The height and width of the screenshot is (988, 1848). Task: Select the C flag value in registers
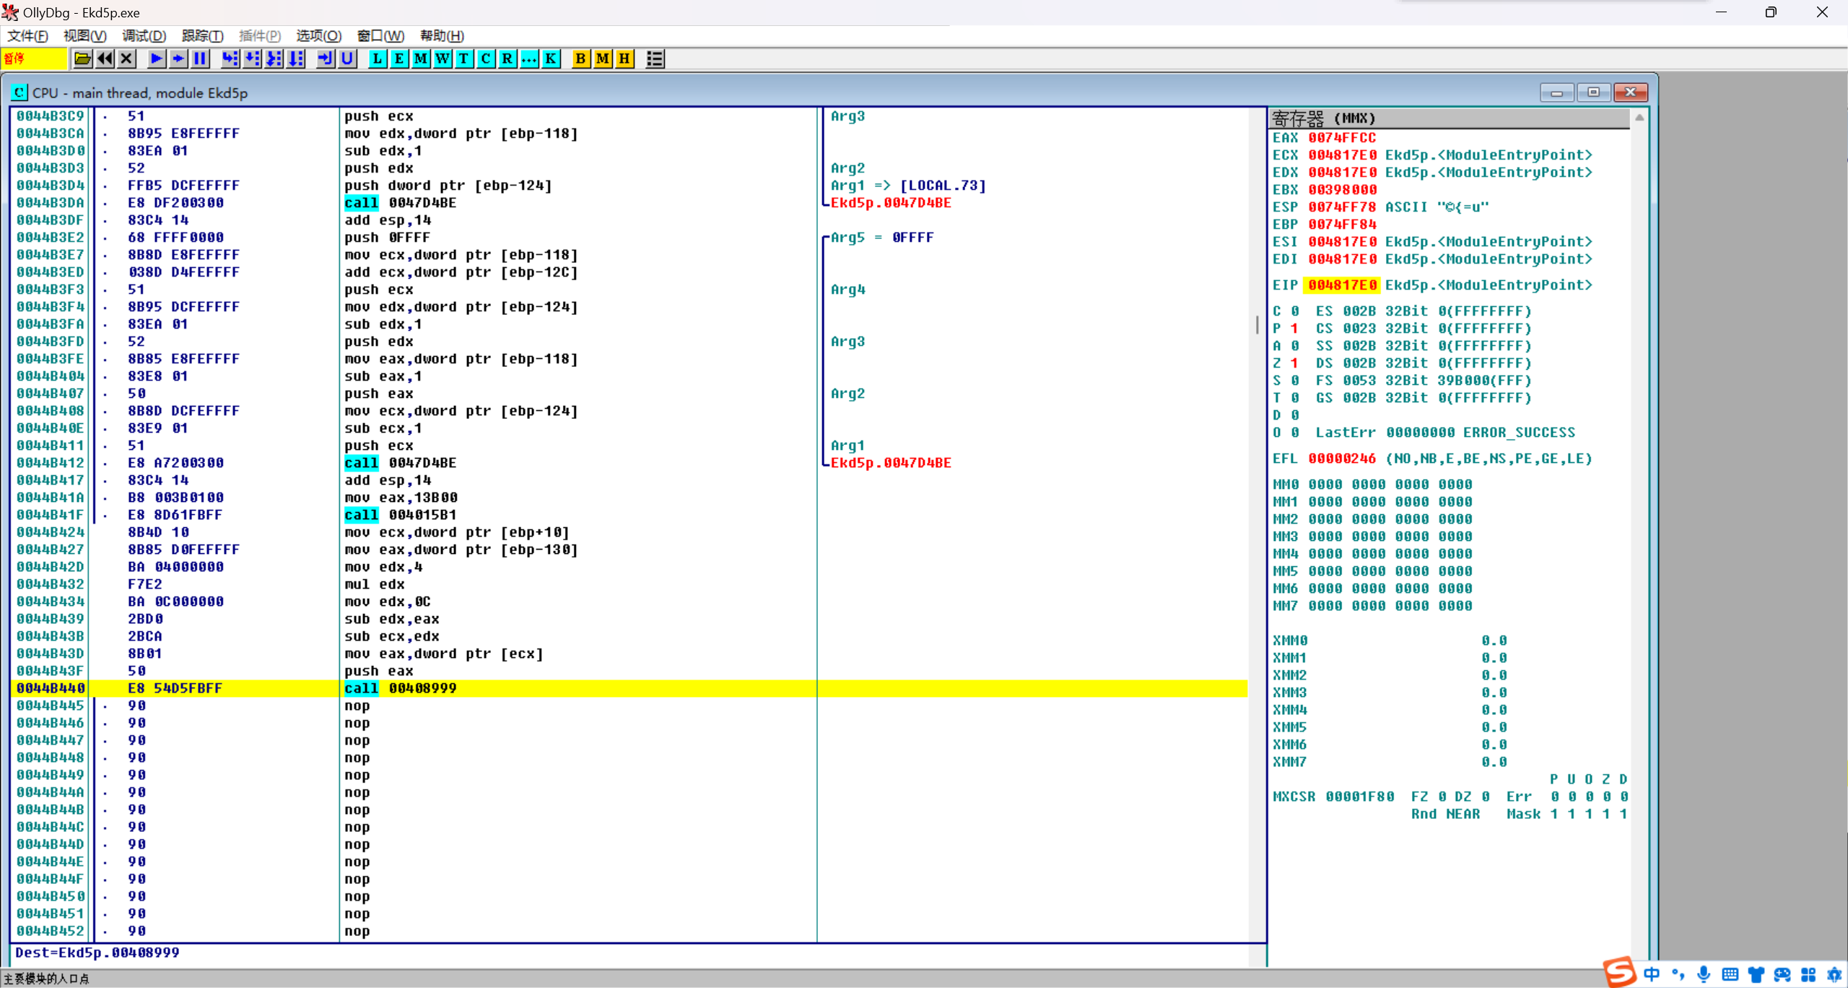[1294, 311]
